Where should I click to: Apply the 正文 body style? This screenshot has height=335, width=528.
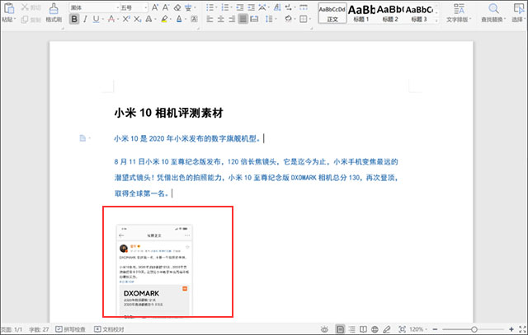[x=332, y=13]
